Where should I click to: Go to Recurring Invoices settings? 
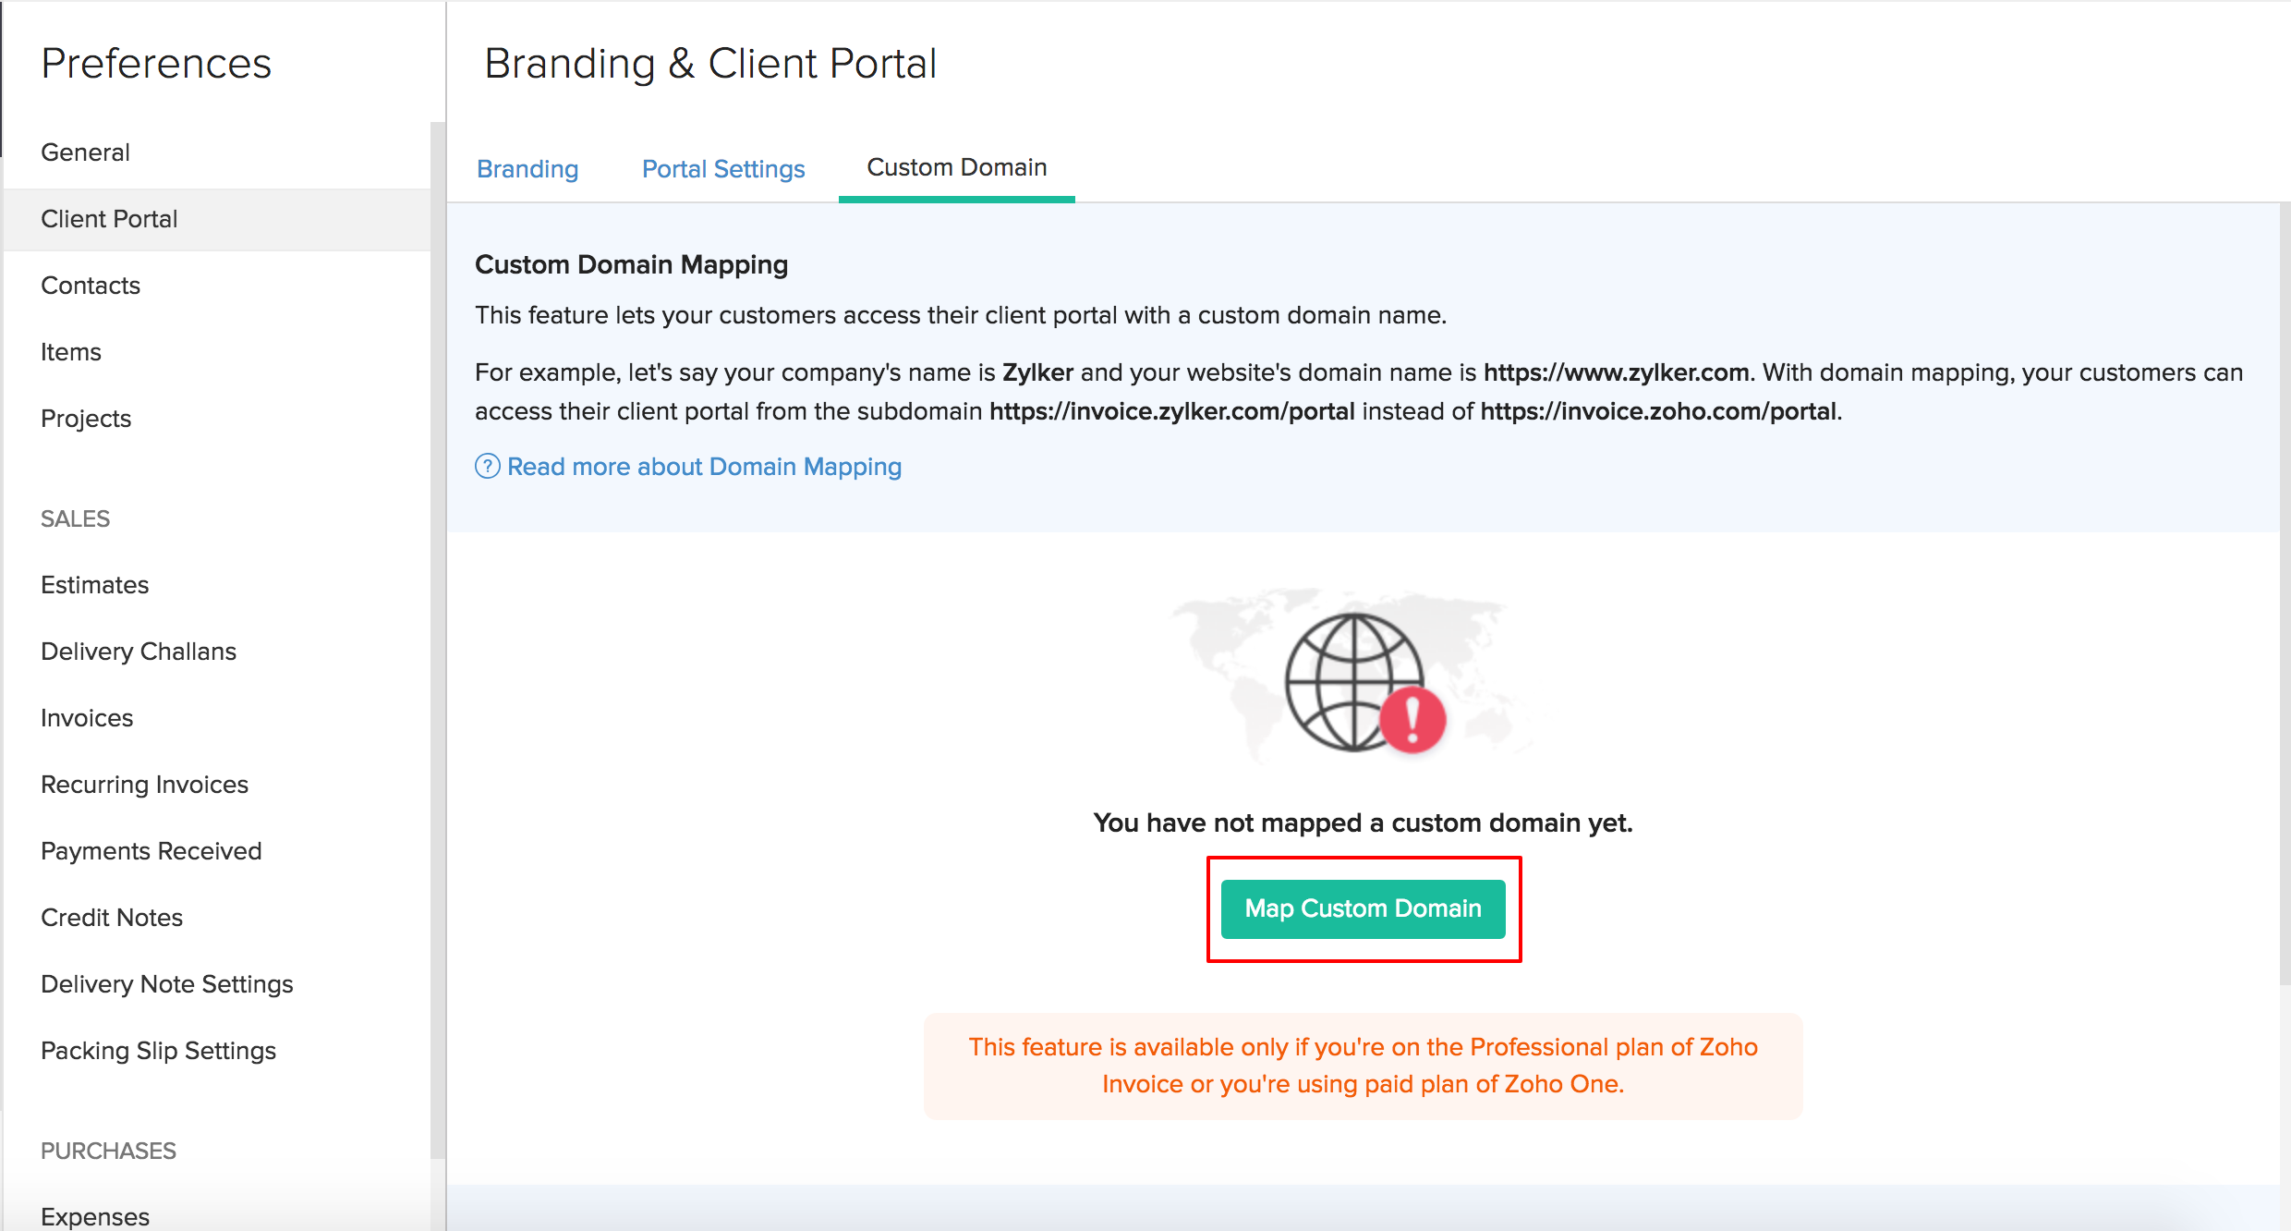coord(144,785)
